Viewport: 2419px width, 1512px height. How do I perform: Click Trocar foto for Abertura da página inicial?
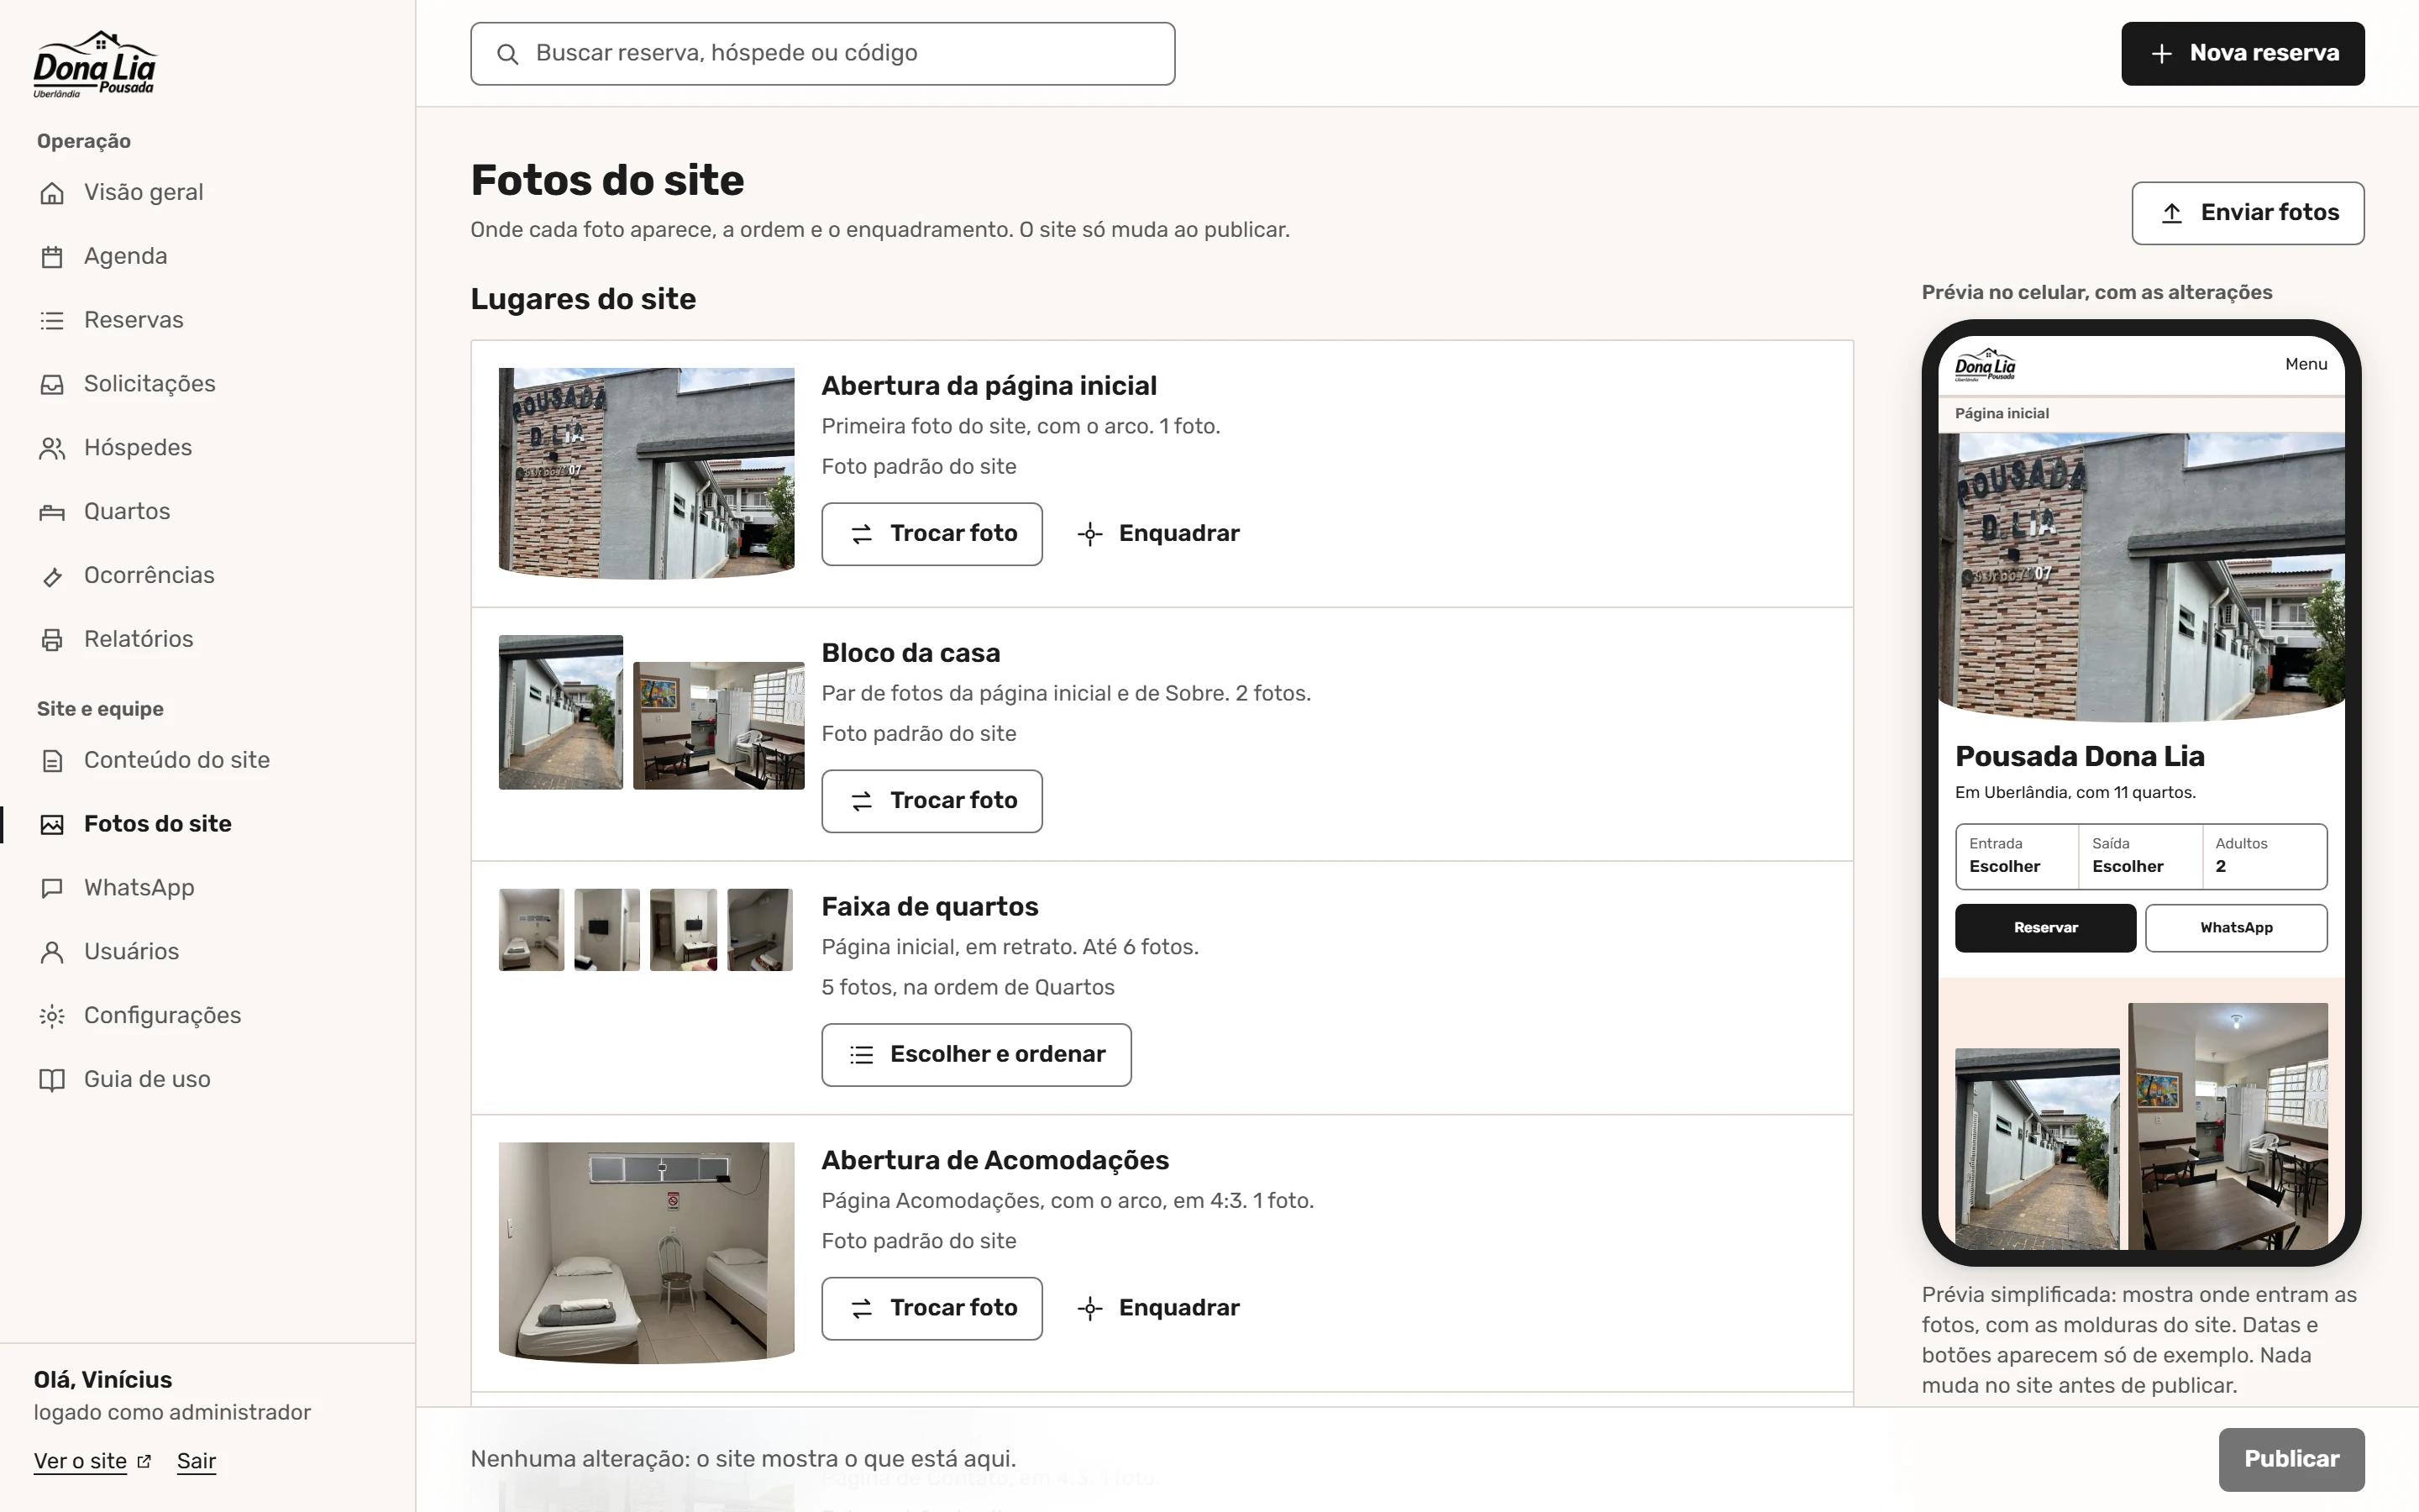tap(931, 534)
